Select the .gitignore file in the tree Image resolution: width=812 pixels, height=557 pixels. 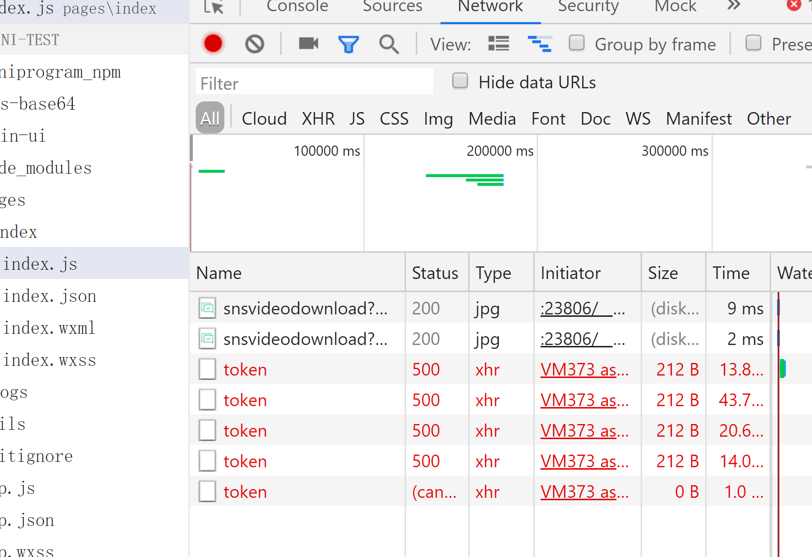click(36, 456)
